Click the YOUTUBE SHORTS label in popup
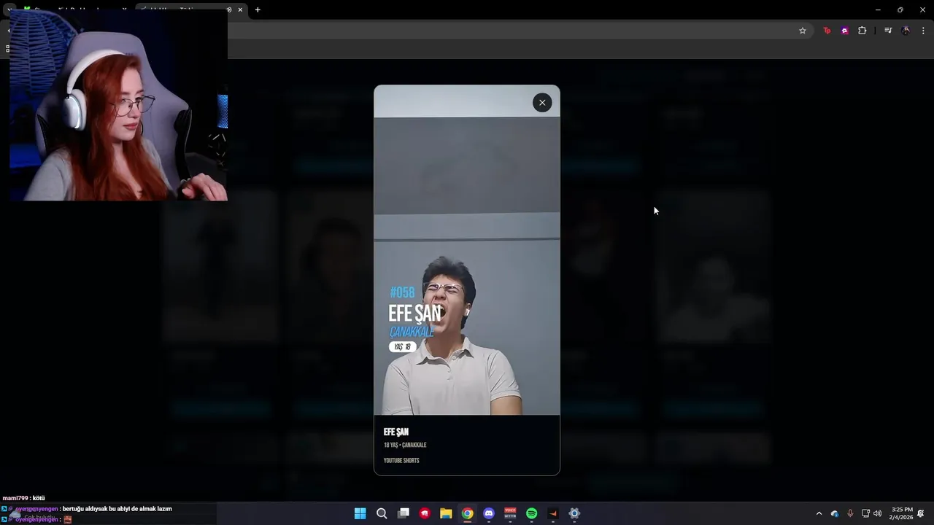This screenshot has width=934, height=525. click(x=401, y=461)
